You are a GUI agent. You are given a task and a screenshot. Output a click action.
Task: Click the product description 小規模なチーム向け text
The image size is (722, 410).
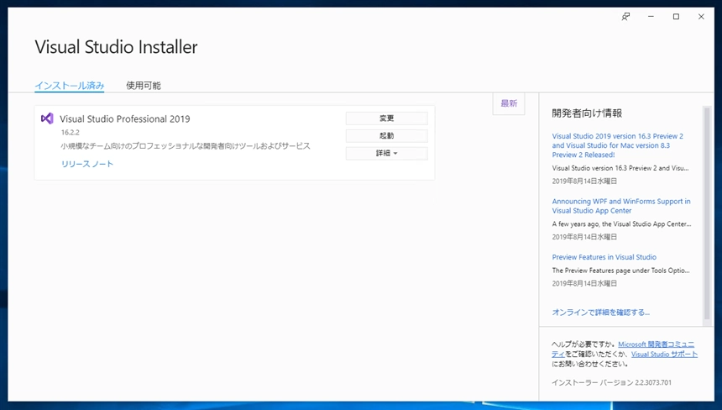tap(186, 146)
